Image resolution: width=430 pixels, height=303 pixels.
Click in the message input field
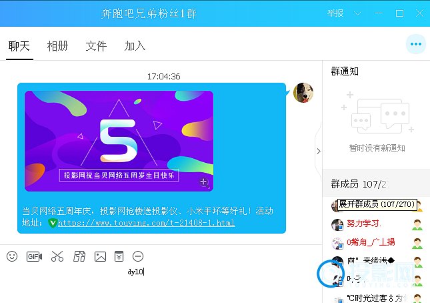click(x=160, y=284)
